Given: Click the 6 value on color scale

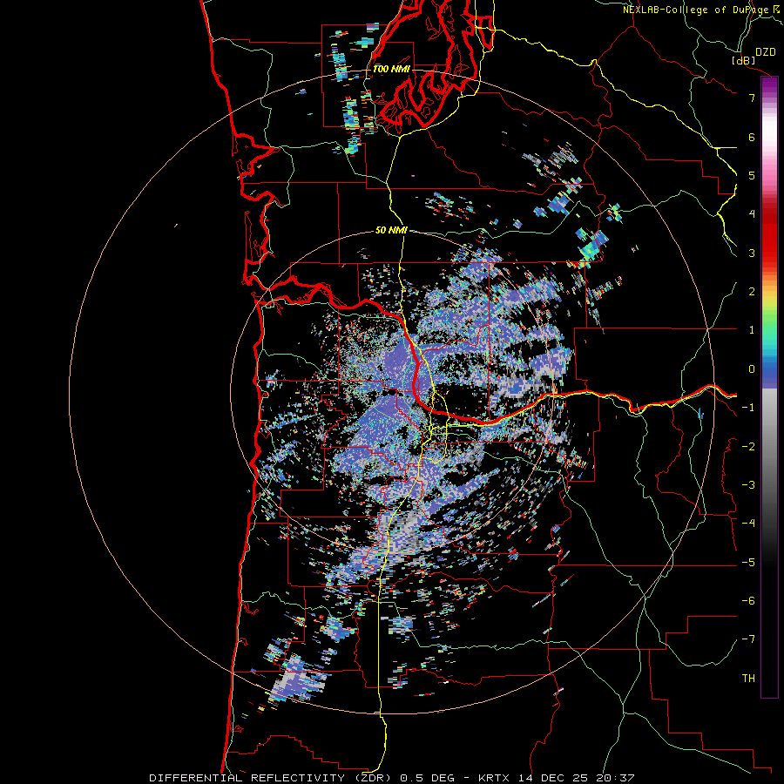Looking at the screenshot, I should point(752,137).
